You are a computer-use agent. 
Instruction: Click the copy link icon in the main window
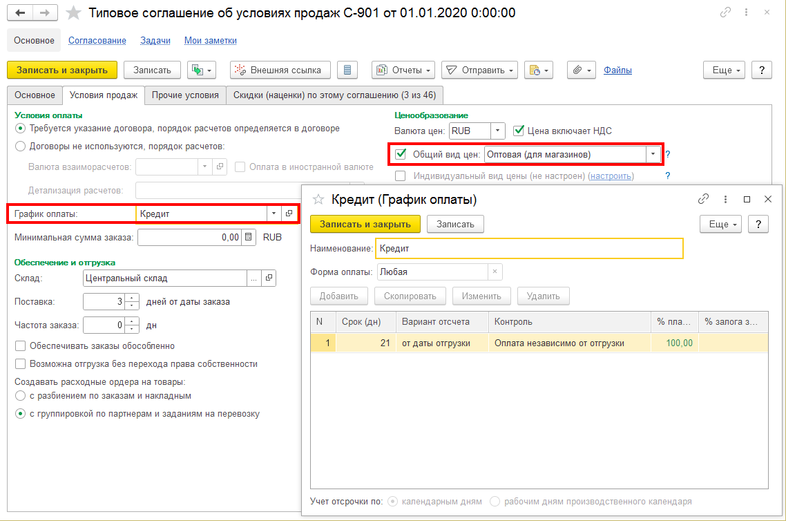point(725,13)
